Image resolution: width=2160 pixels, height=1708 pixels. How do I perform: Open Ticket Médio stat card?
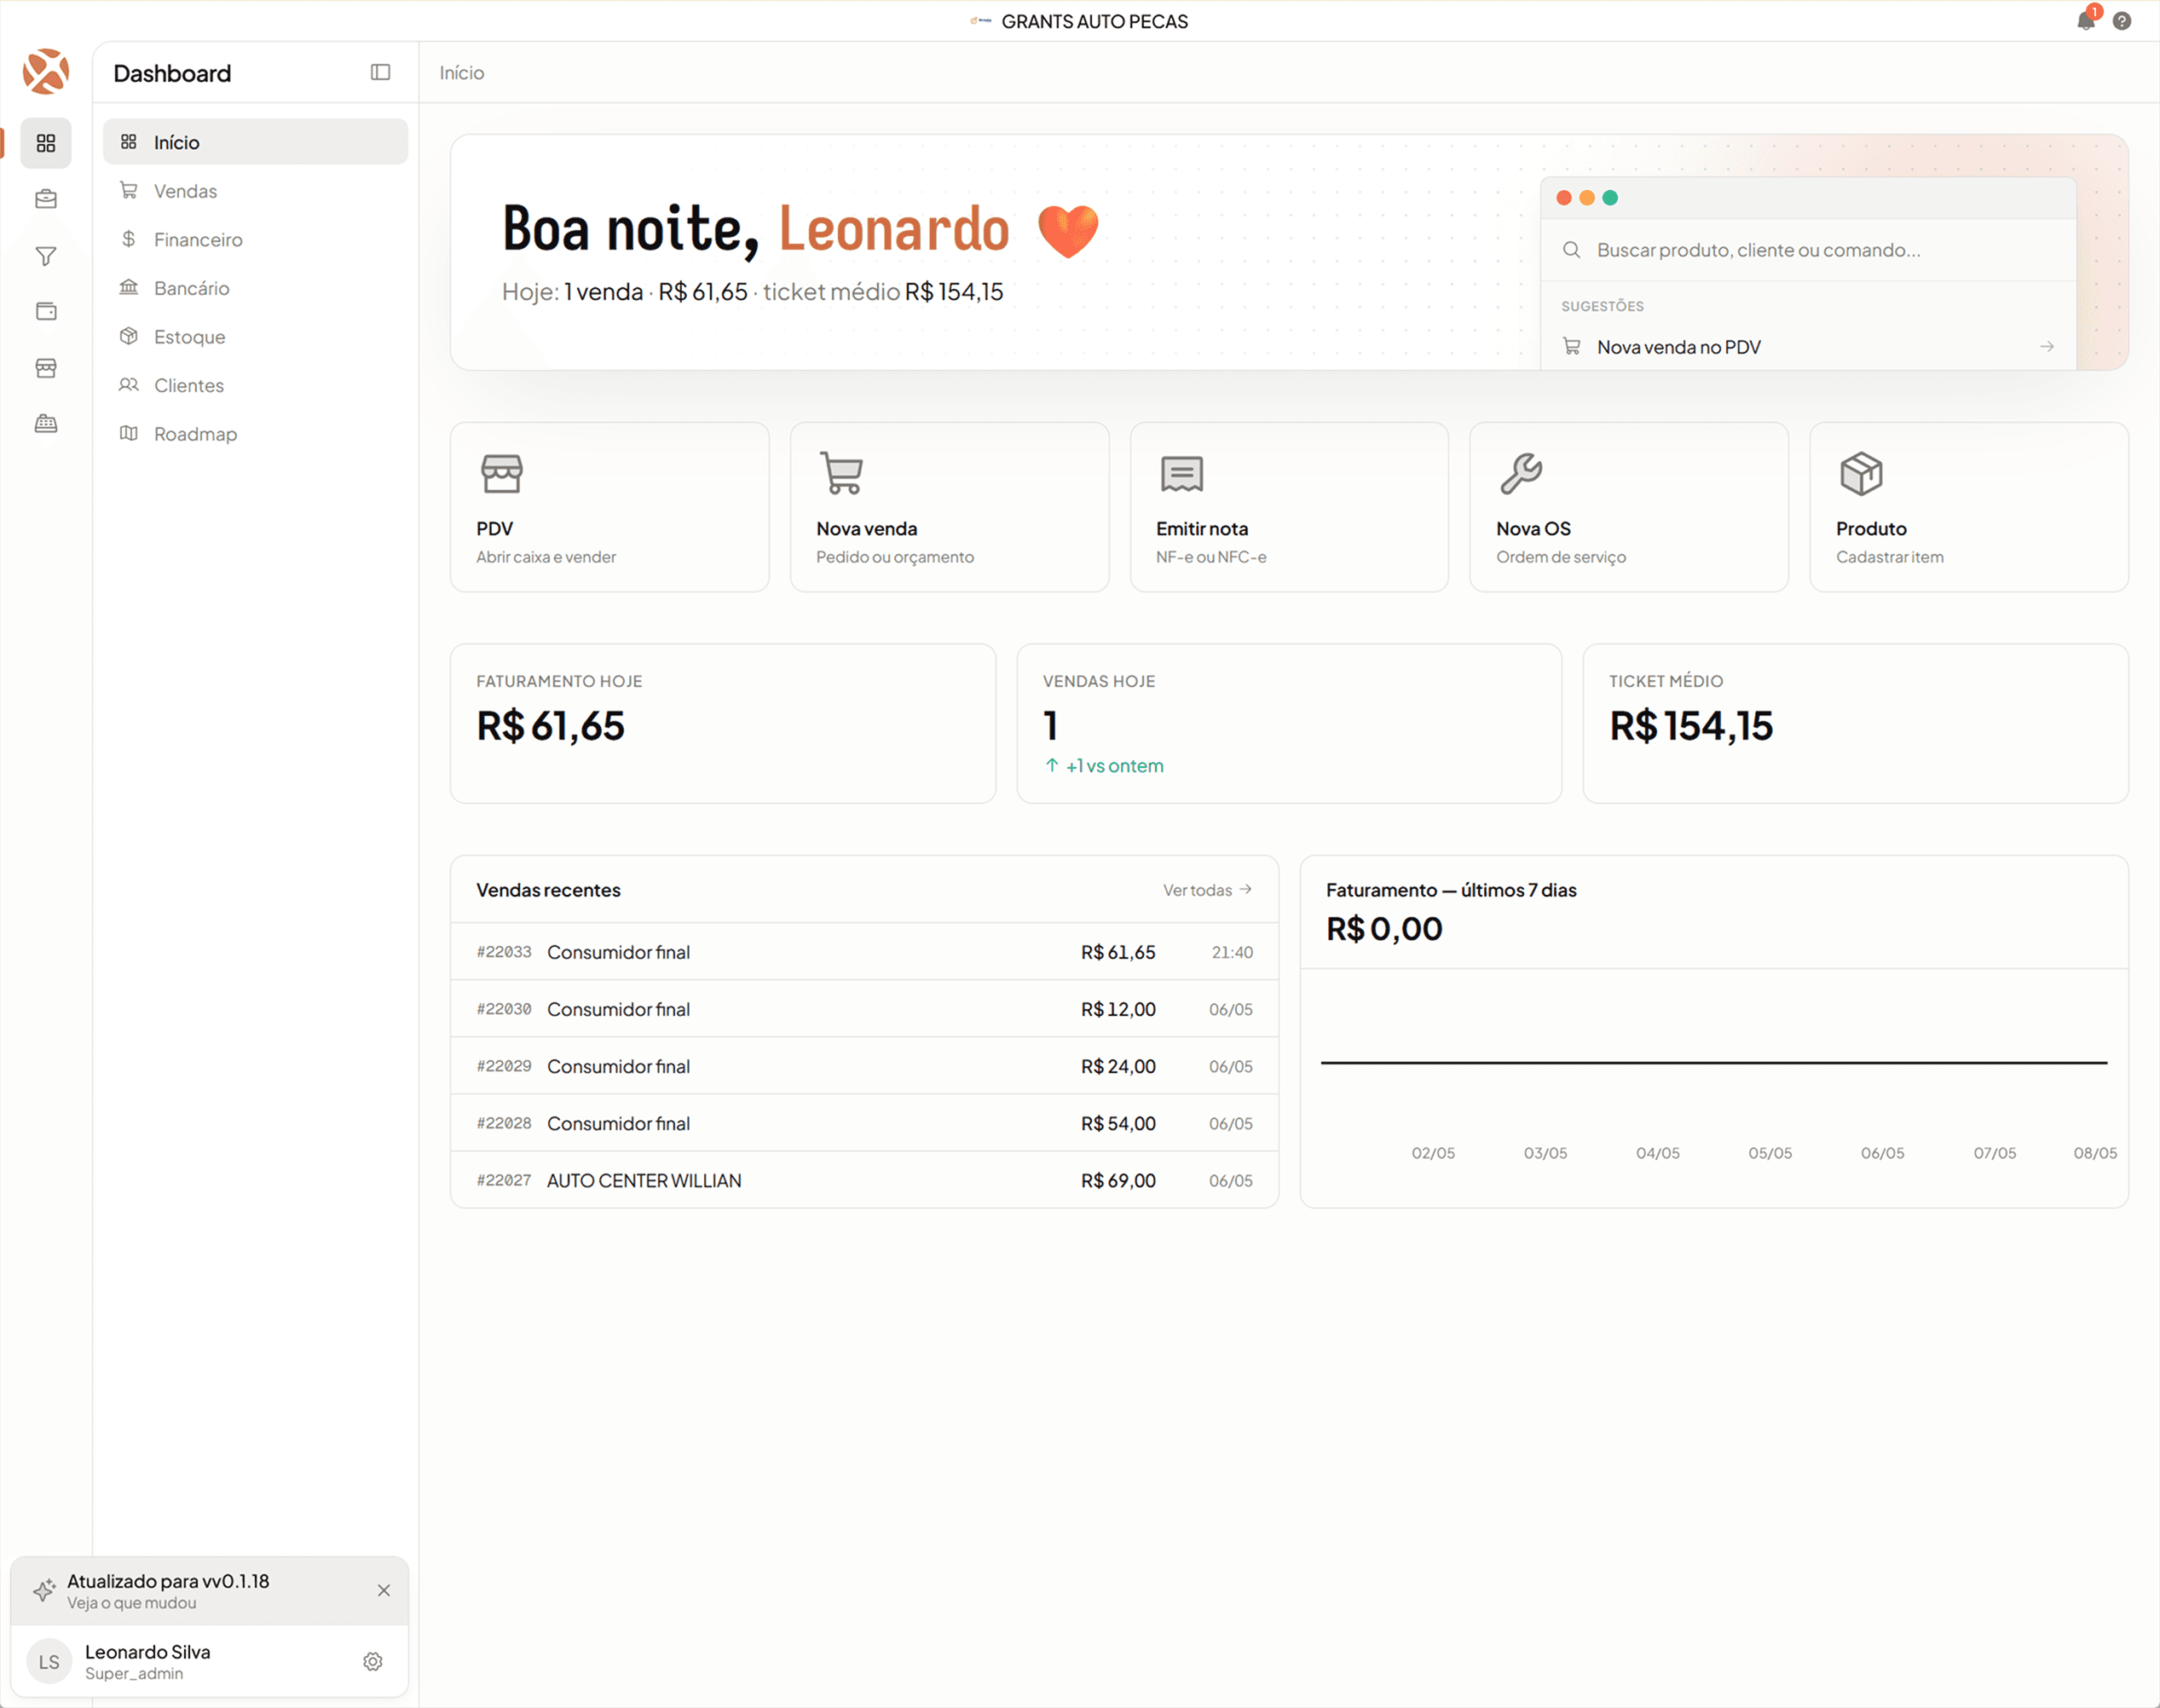1856,723
